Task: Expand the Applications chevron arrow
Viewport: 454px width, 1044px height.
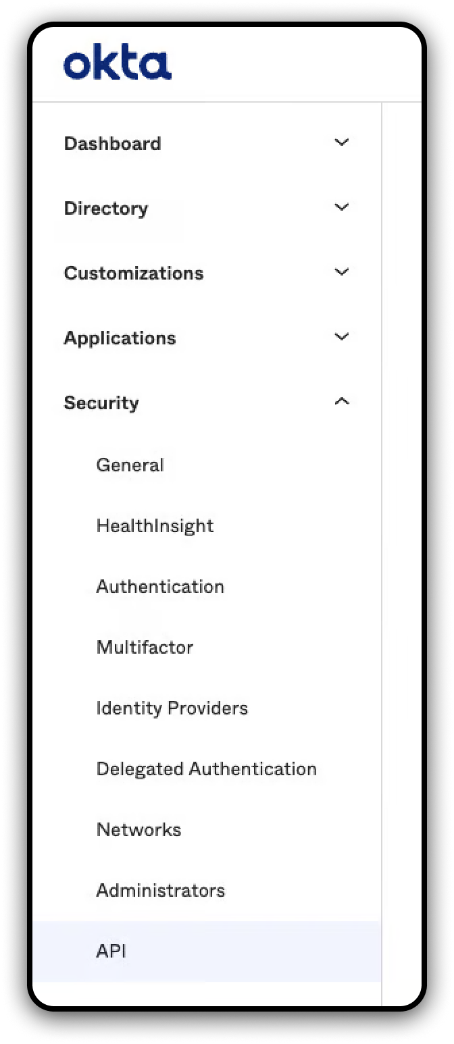Action: tap(342, 337)
